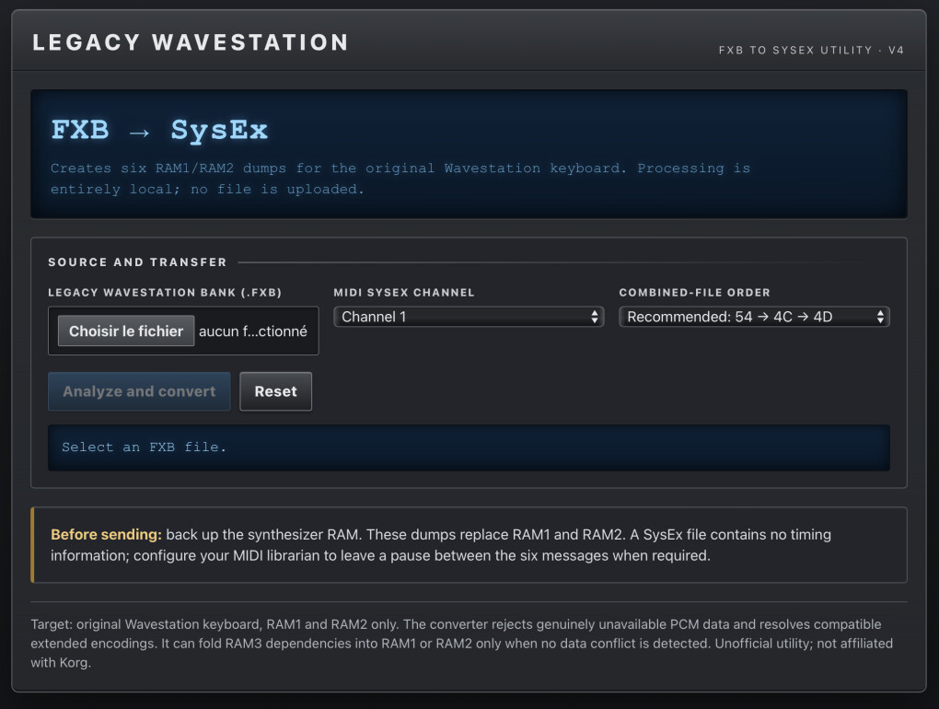The image size is (939, 709).
Task: Click the up-down arrows on Recommended order select
Action: pos(880,317)
